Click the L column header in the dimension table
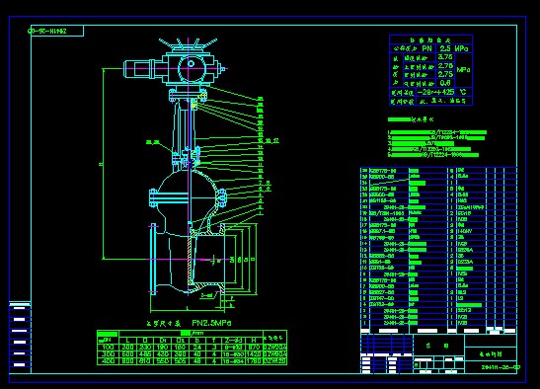This screenshot has width=540, height=389. (128, 340)
